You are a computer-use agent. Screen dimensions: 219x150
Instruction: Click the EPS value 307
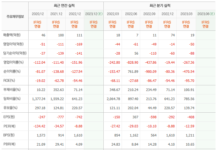point(135,117)
